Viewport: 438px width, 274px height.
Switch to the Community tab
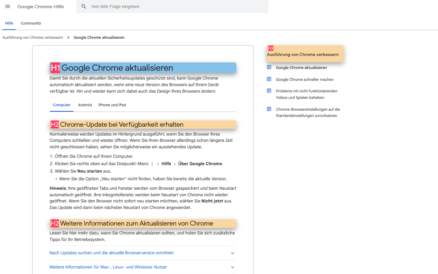pos(31,23)
